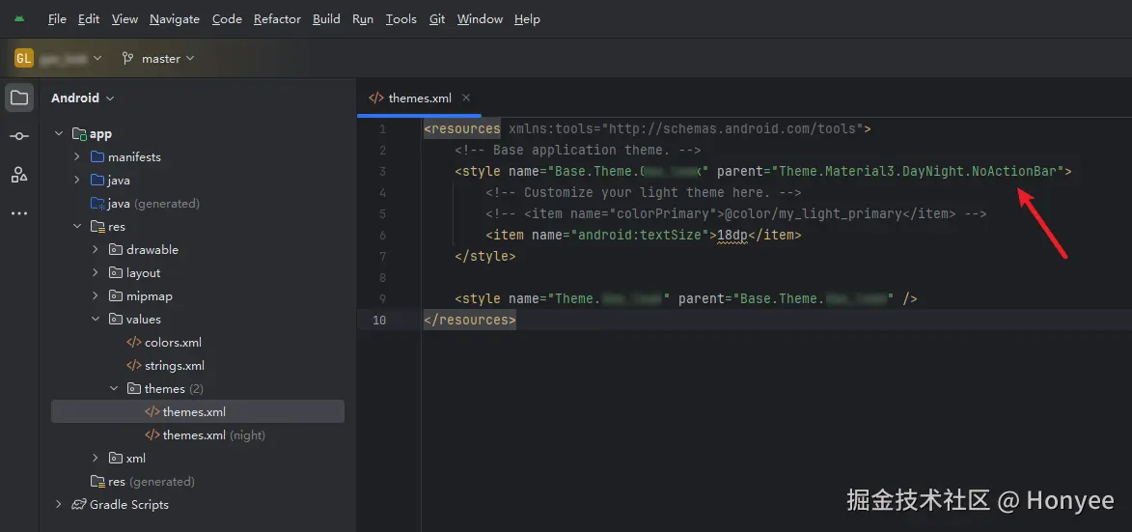
Task: Expand Gradle Scripts node
Action: tap(59, 505)
